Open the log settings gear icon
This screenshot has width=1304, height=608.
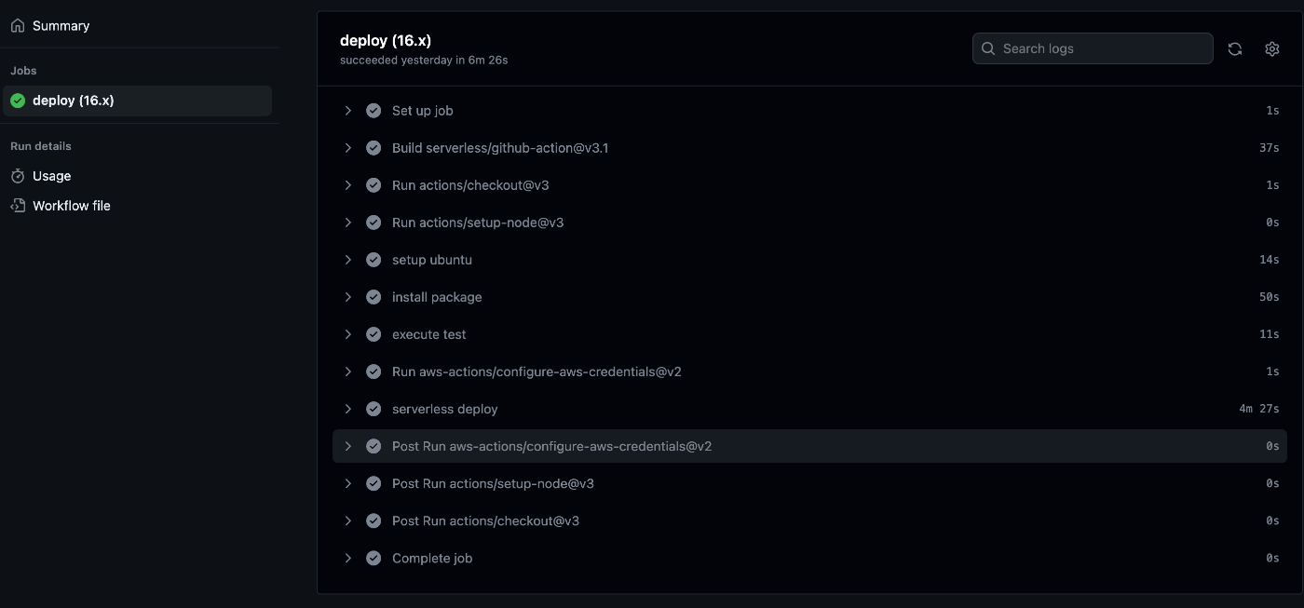click(x=1272, y=49)
